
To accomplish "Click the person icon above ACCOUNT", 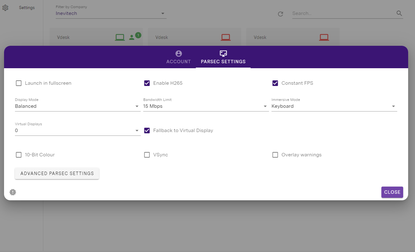I will (178, 53).
